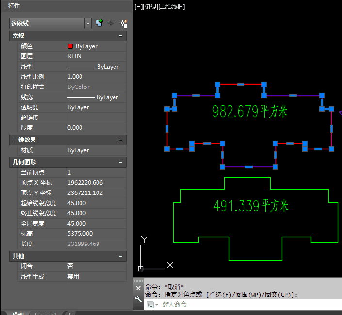Collapse the 其他 section
The width and height of the screenshot is (342, 315).
pos(121,256)
